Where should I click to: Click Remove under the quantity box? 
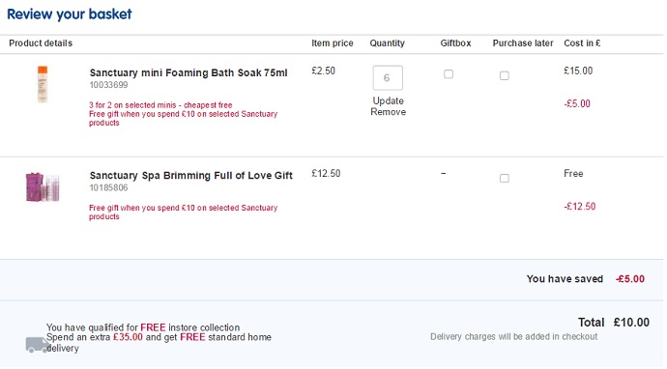point(388,112)
